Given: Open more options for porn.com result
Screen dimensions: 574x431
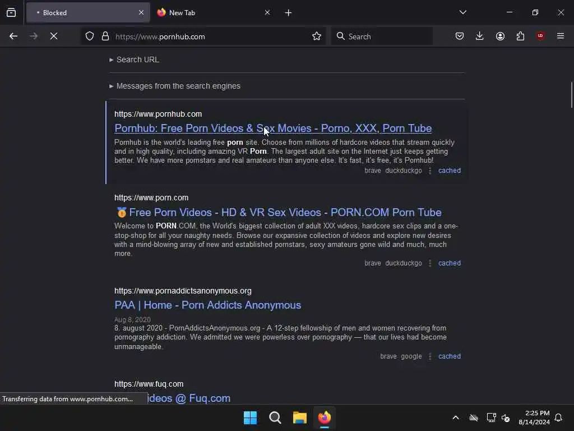Looking at the screenshot, I should [x=430, y=263].
